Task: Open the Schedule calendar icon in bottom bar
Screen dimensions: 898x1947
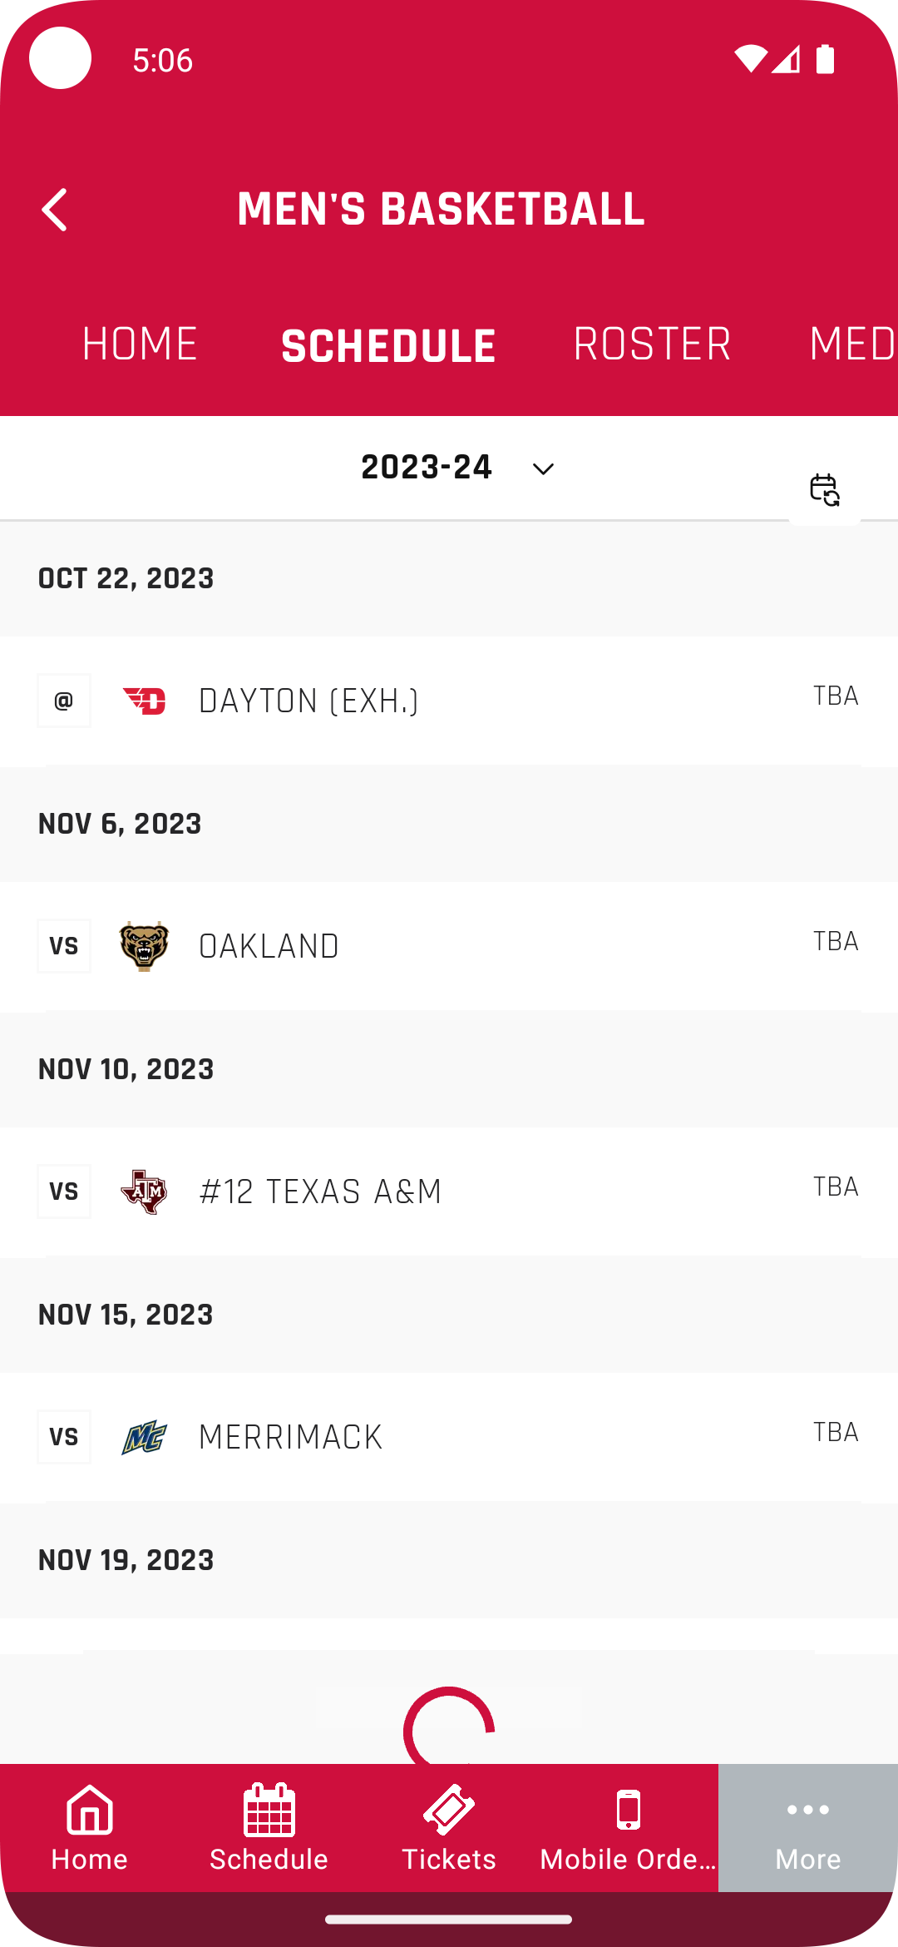Action: pyautogui.click(x=269, y=1810)
